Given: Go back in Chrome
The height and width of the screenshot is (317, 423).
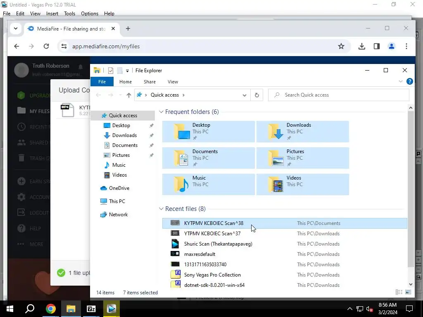Looking at the screenshot, I should 17,46.
